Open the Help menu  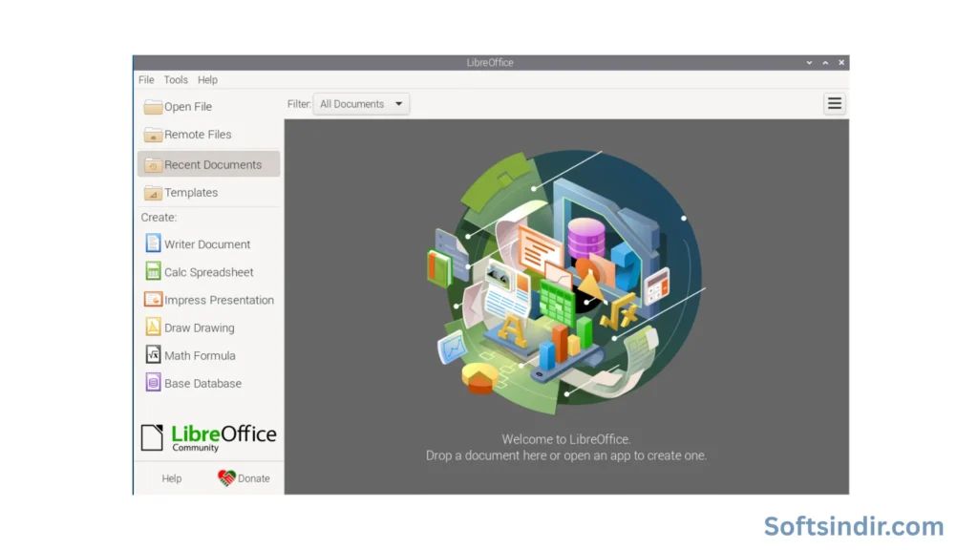pos(206,79)
